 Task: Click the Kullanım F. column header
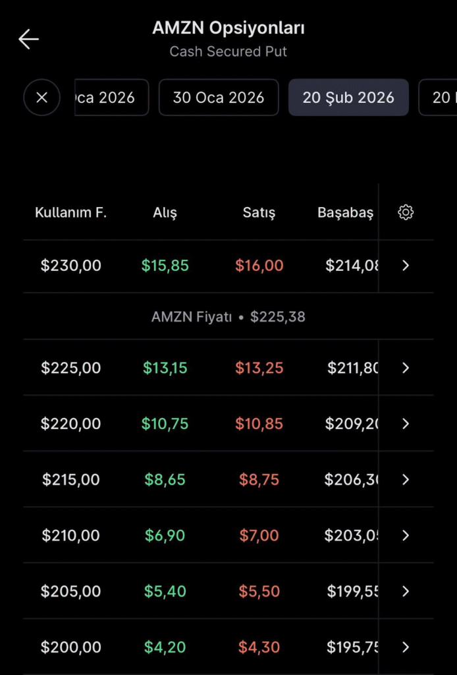pos(70,212)
